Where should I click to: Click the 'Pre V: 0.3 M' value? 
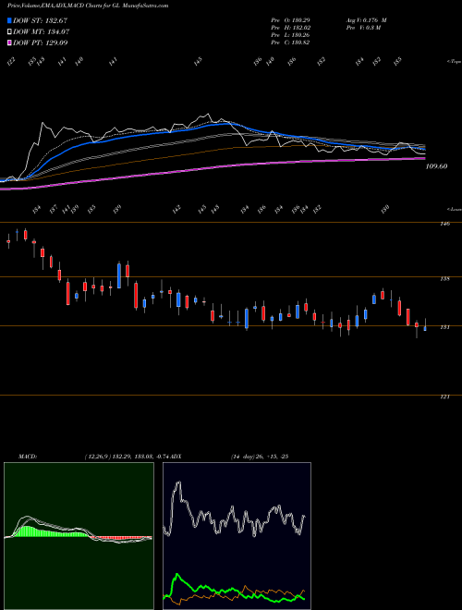tap(363, 28)
